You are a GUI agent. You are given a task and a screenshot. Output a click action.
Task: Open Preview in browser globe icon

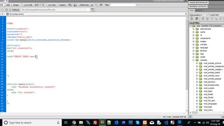click(75, 5)
